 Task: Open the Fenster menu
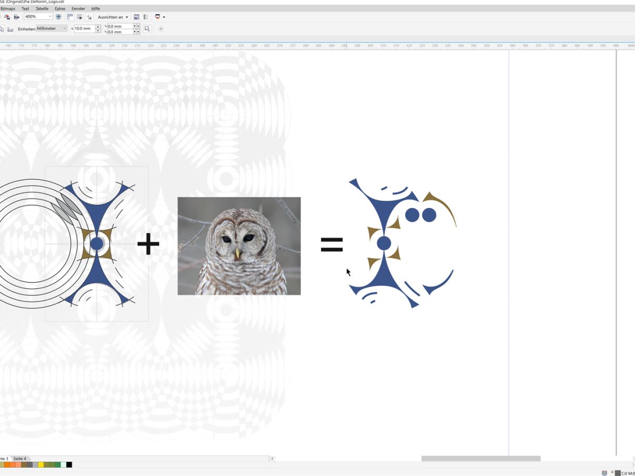pos(78,9)
